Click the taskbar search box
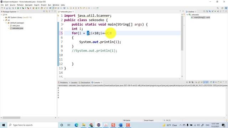Screen dimensions: 228x128 coord(32,125)
